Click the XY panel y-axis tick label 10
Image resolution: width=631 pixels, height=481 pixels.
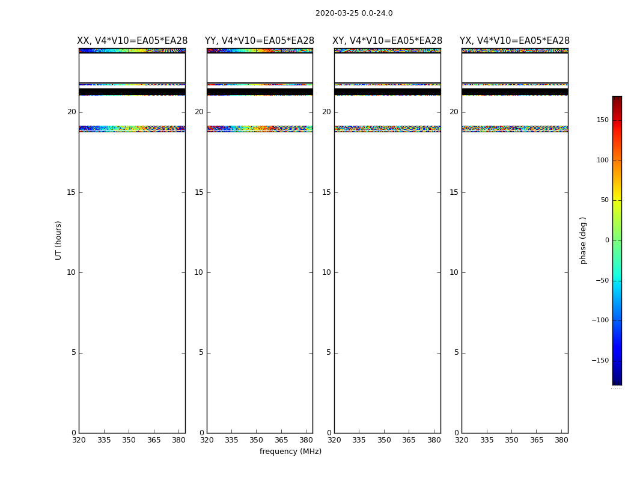click(x=327, y=272)
